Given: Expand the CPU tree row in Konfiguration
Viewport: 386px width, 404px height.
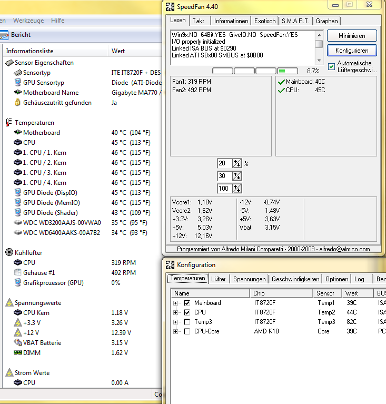Looking at the screenshot, I should click(176, 312).
